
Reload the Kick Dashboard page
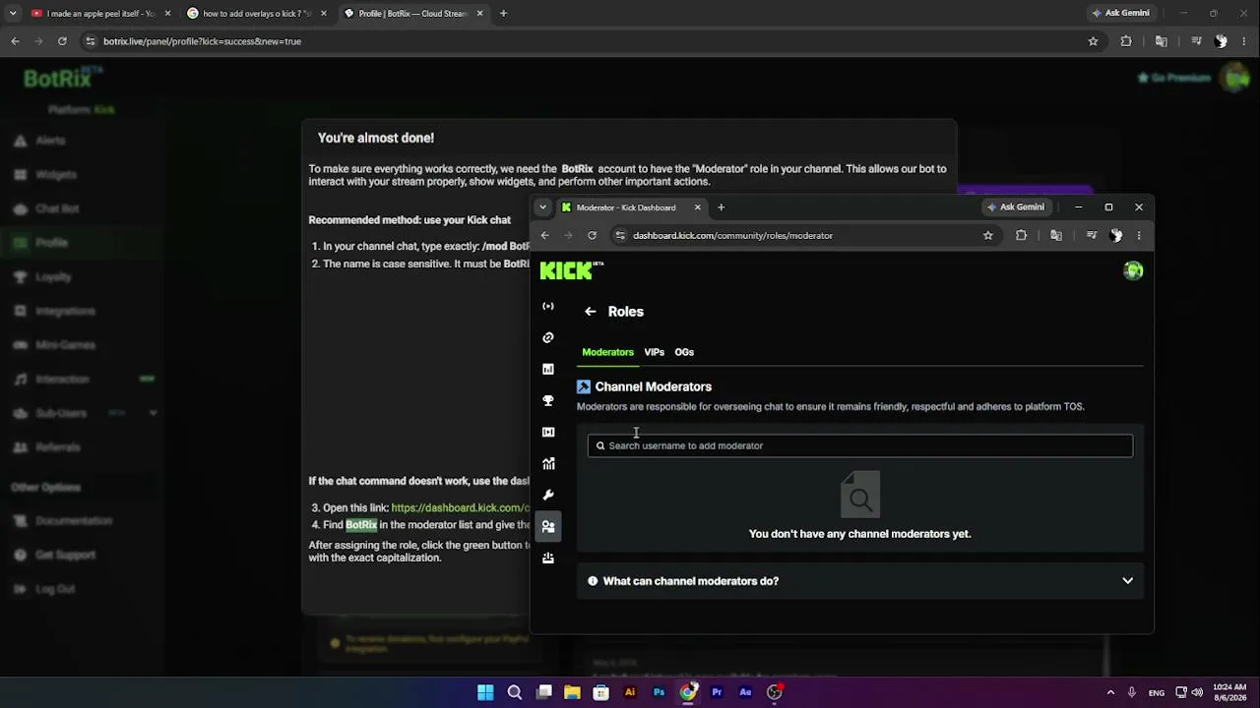[x=592, y=235]
